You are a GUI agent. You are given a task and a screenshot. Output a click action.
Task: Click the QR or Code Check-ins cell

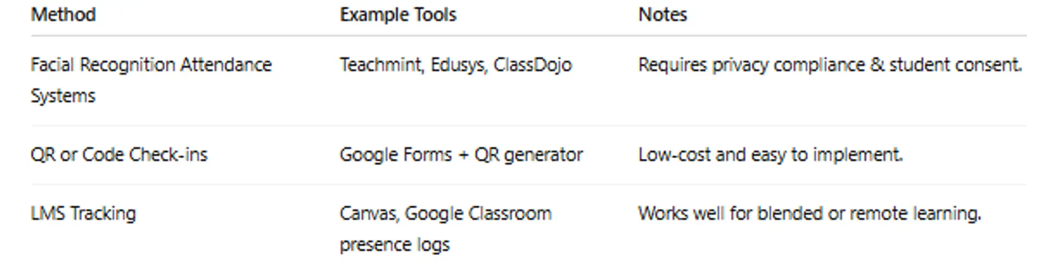[x=119, y=155]
